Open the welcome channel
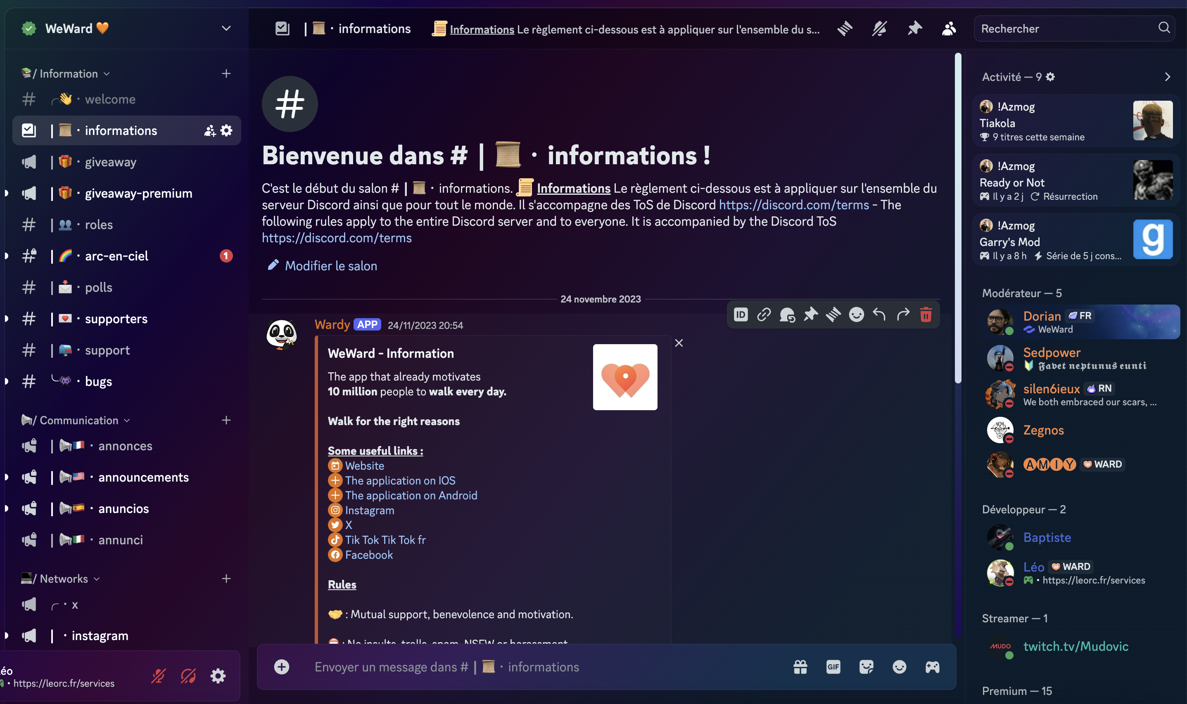This screenshot has height=704, width=1187. point(126,99)
